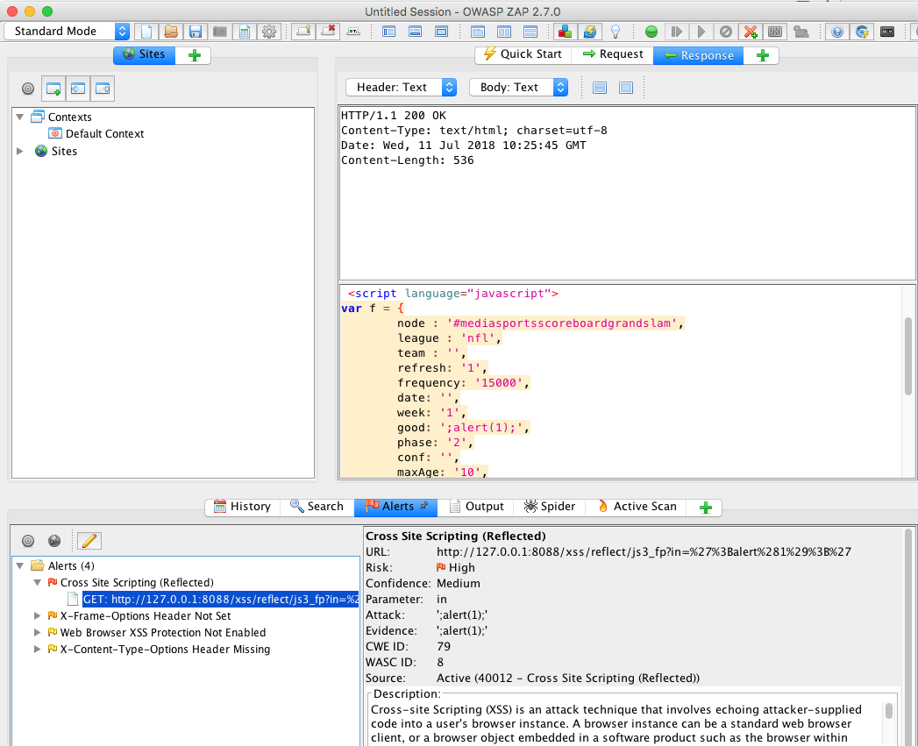Hide unpinned tabs with the red-X tab icon

pyautogui.click(x=329, y=31)
